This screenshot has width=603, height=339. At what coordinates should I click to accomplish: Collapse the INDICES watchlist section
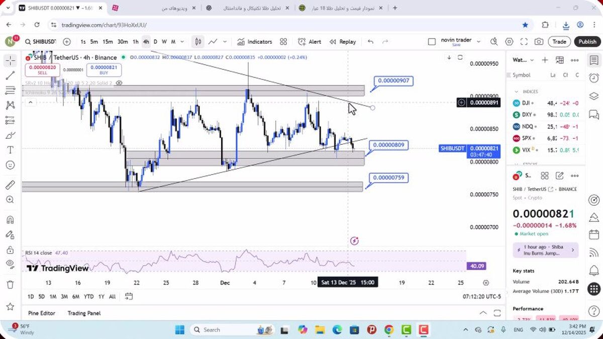[517, 92]
